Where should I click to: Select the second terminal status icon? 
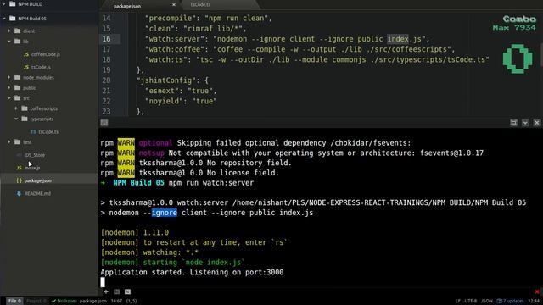(x=127, y=291)
